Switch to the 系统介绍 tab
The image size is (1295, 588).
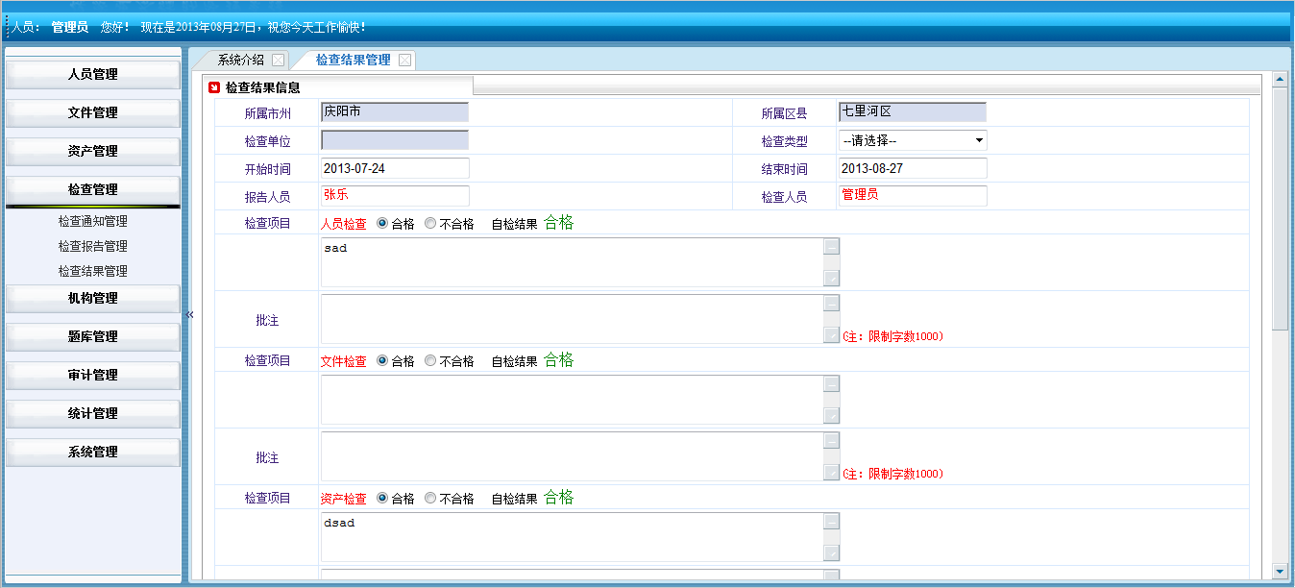241,60
